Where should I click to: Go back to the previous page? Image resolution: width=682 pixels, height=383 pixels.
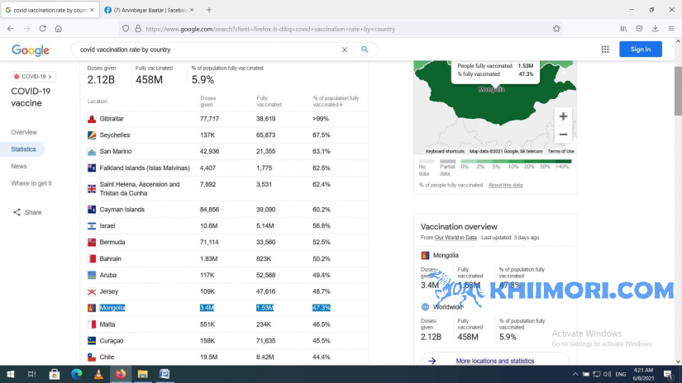click(x=11, y=29)
